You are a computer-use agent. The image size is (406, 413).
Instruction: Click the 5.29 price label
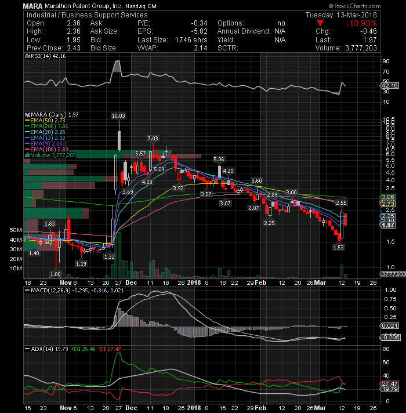(x=159, y=169)
